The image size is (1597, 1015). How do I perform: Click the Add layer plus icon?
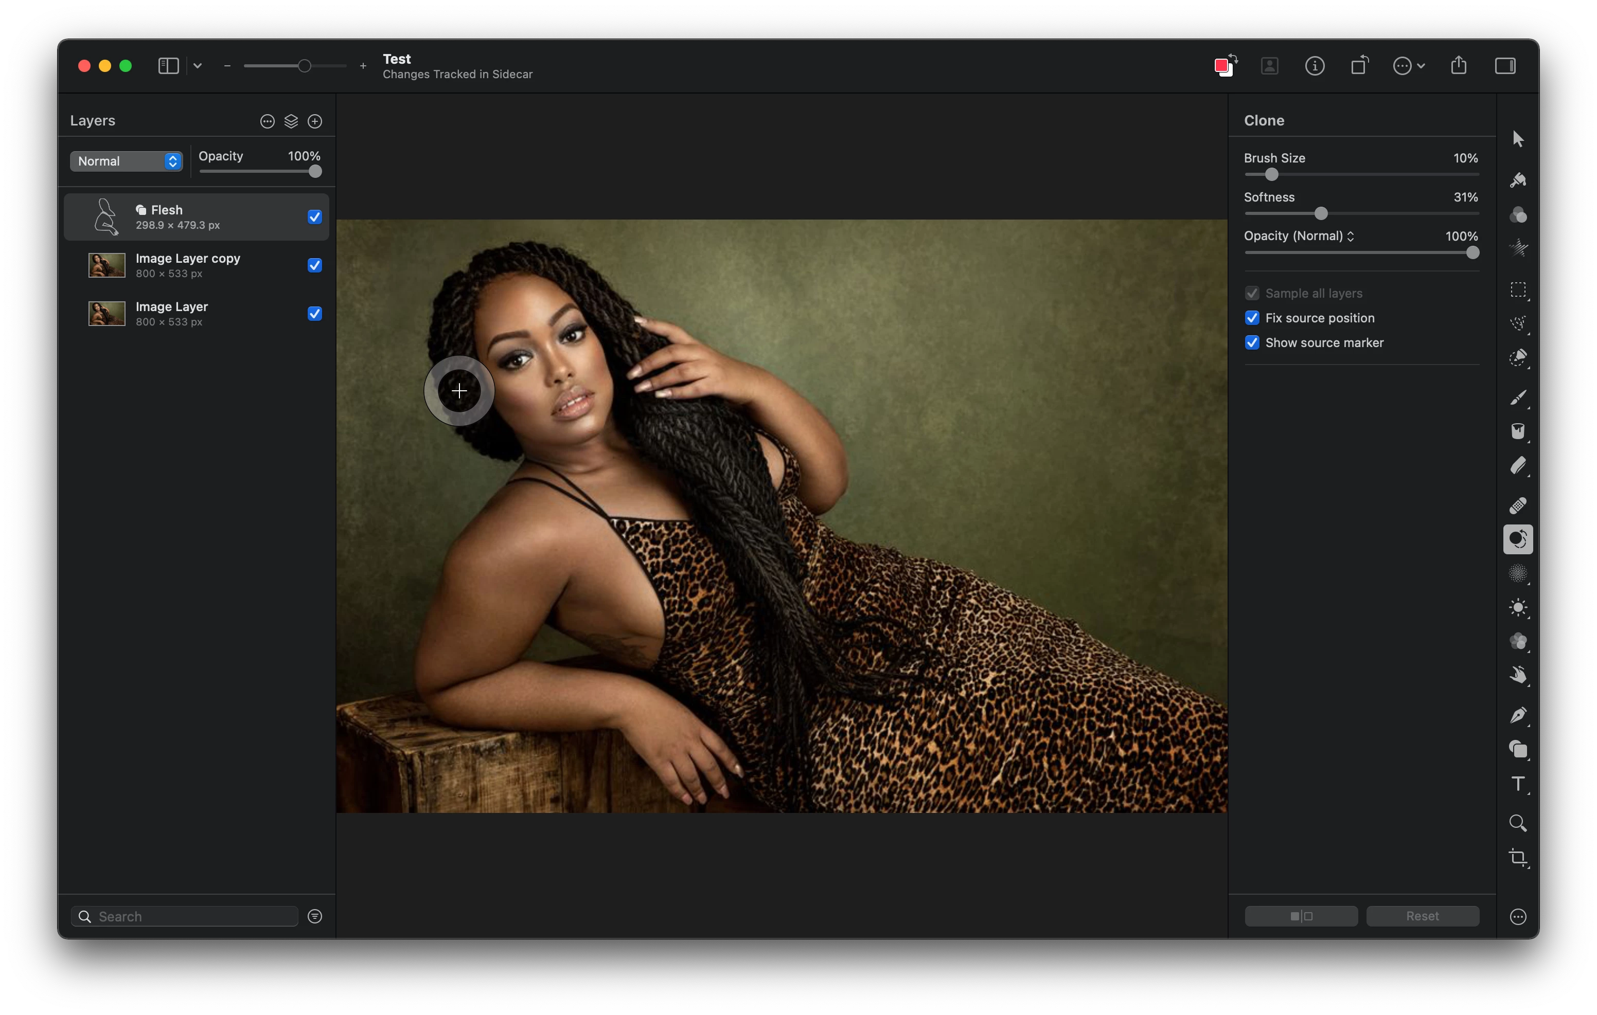coord(315,121)
